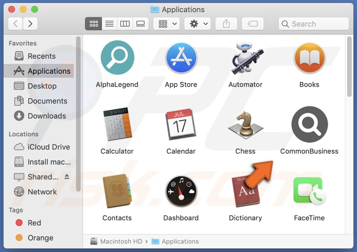Go back with the back arrow
The image size is (357, 252).
[x=15, y=23]
